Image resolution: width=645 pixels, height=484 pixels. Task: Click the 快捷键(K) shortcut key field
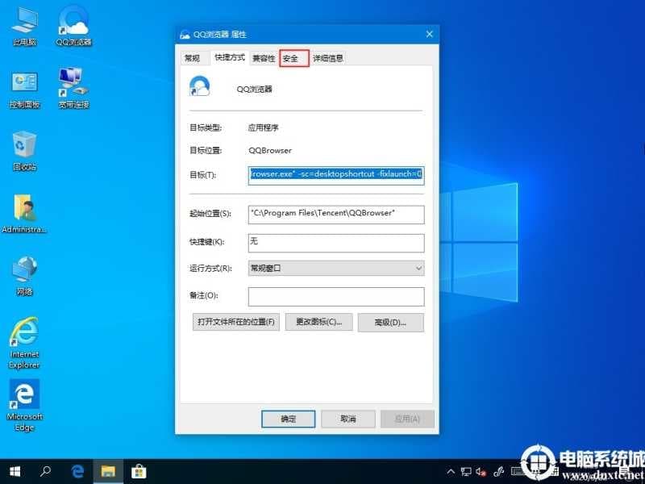coord(336,243)
